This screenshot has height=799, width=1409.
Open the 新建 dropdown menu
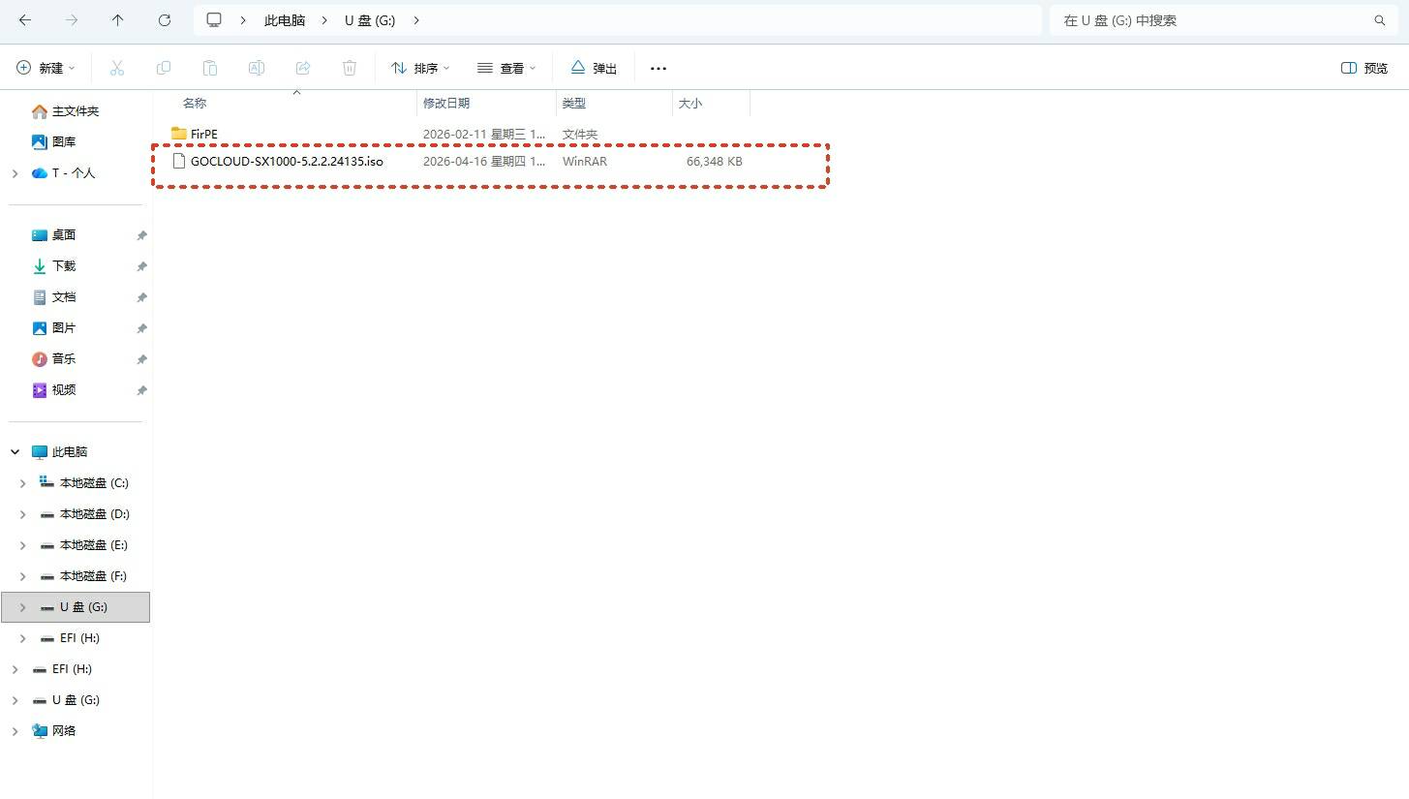[x=46, y=68]
